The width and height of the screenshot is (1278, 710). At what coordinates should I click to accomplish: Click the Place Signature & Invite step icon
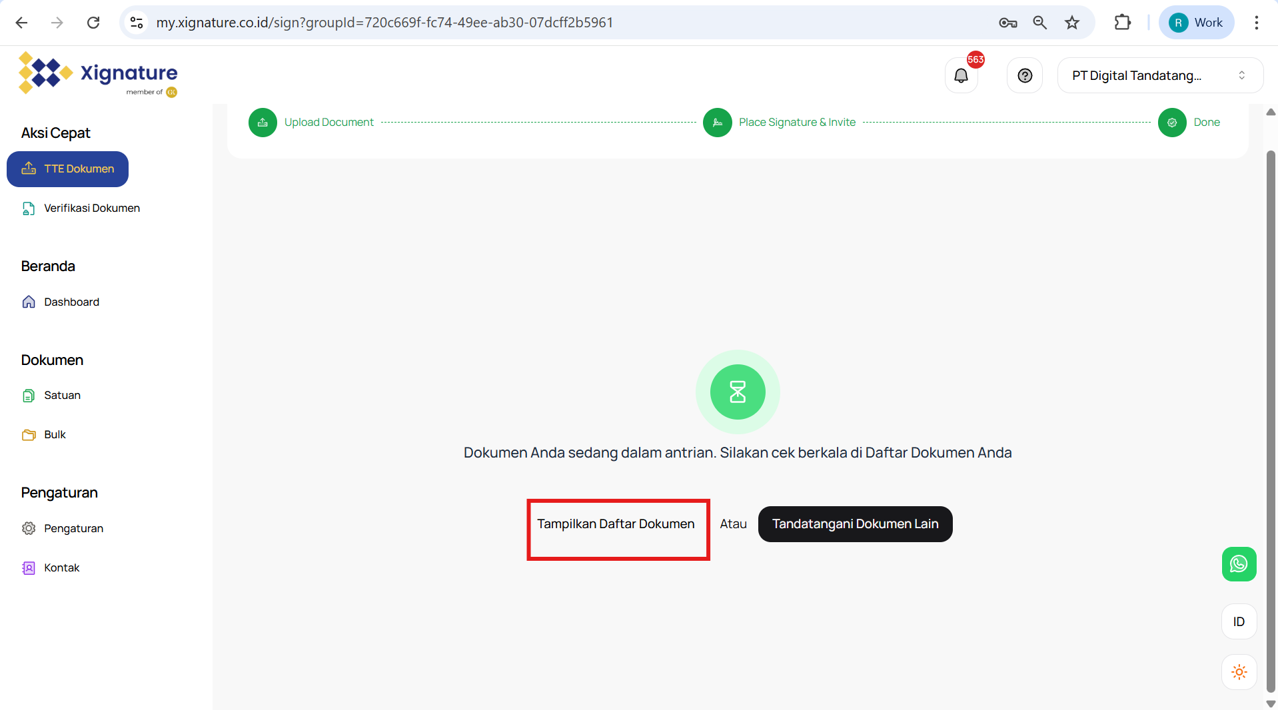(717, 123)
